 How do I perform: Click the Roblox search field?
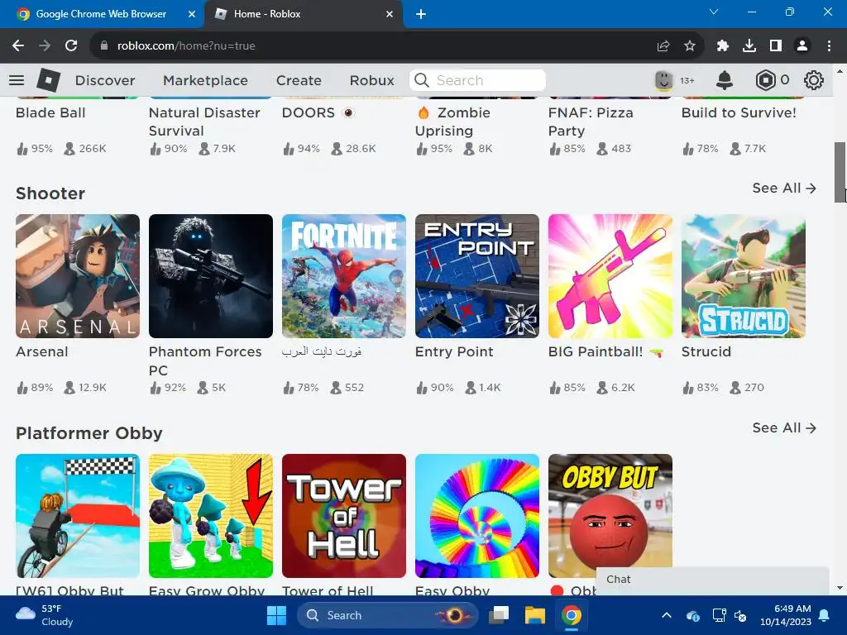click(477, 80)
